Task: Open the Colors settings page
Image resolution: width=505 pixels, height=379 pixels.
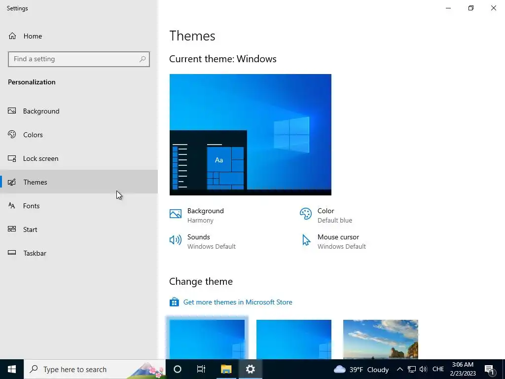Action: pos(79,134)
